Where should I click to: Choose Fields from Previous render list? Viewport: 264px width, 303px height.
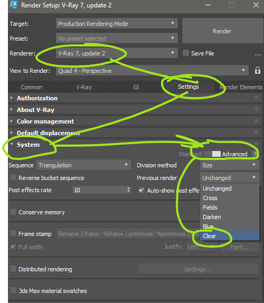point(230,207)
